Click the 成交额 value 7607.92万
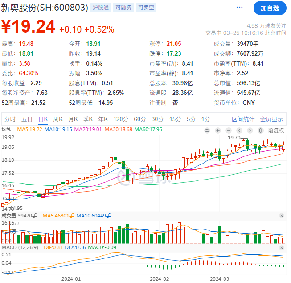 [x=250, y=53]
